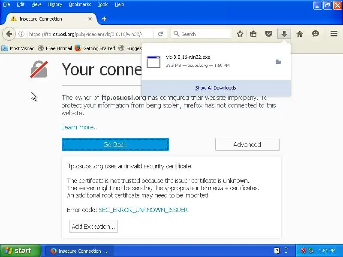Viewport: 343px width, 257px height.
Task: Bookmark this page with the star icon
Action: (240, 34)
